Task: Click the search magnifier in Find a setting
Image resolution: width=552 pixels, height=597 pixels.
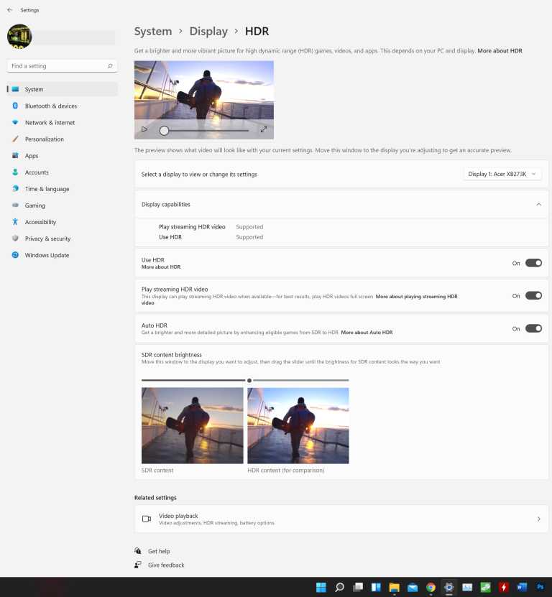Action: coord(110,65)
